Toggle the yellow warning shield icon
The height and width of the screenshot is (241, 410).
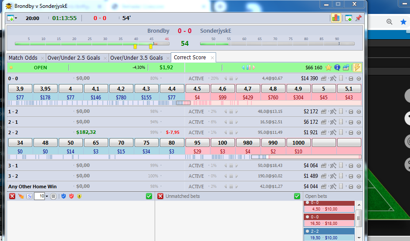click(79, 196)
